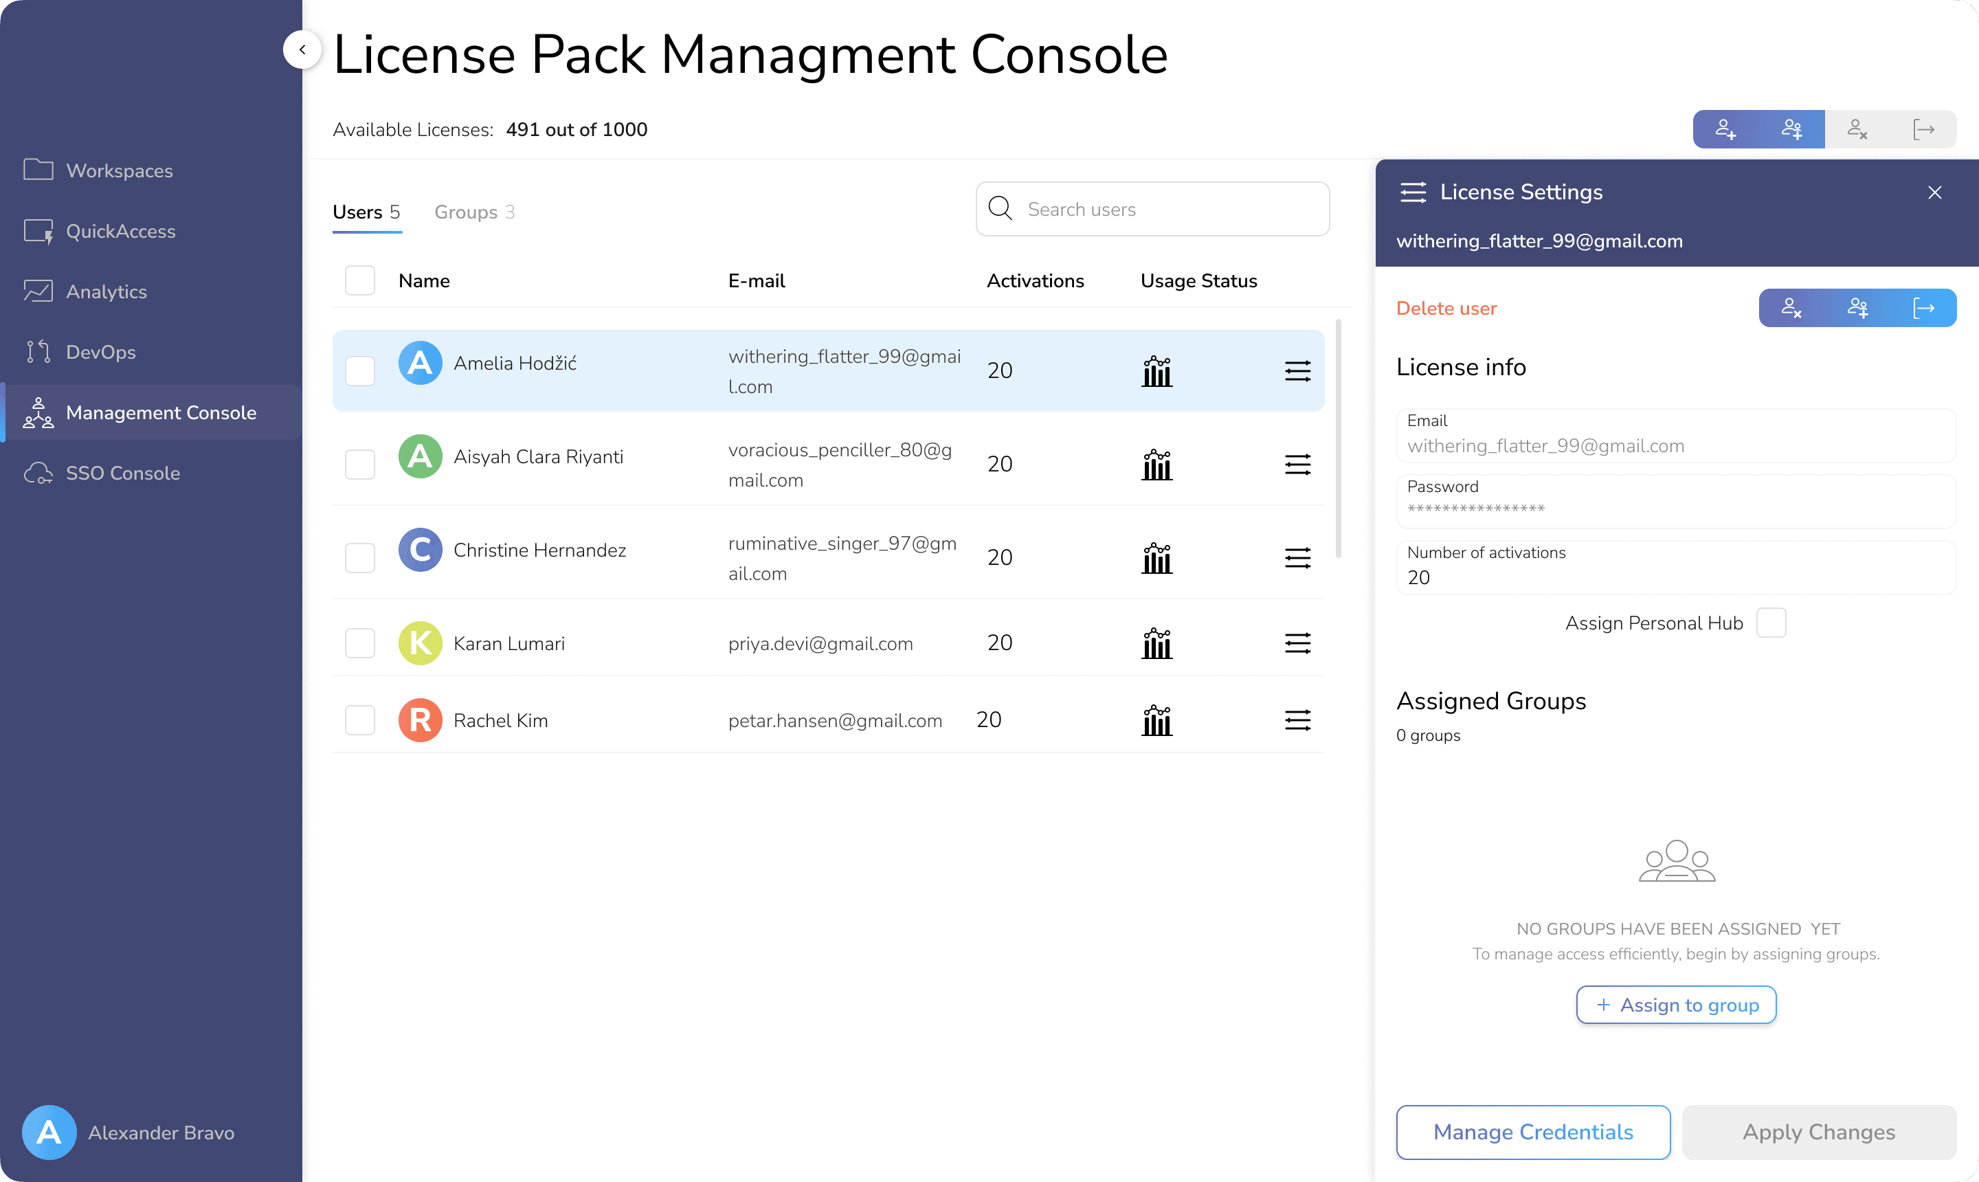The width and height of the screenshot is (1979, 1182).
Task: Click Aisyah Clara Riyanti's green avatar
Action: pyautogui.click(x=420, y=456)
